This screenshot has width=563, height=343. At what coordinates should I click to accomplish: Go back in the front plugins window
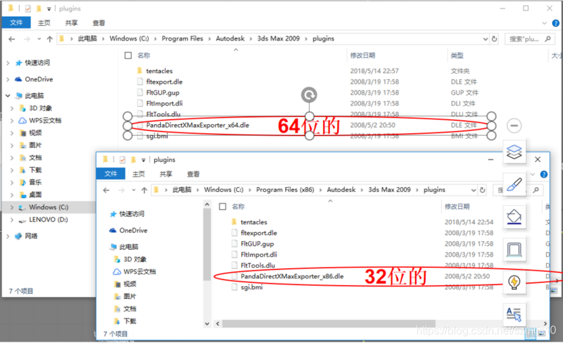coord(106,190)
